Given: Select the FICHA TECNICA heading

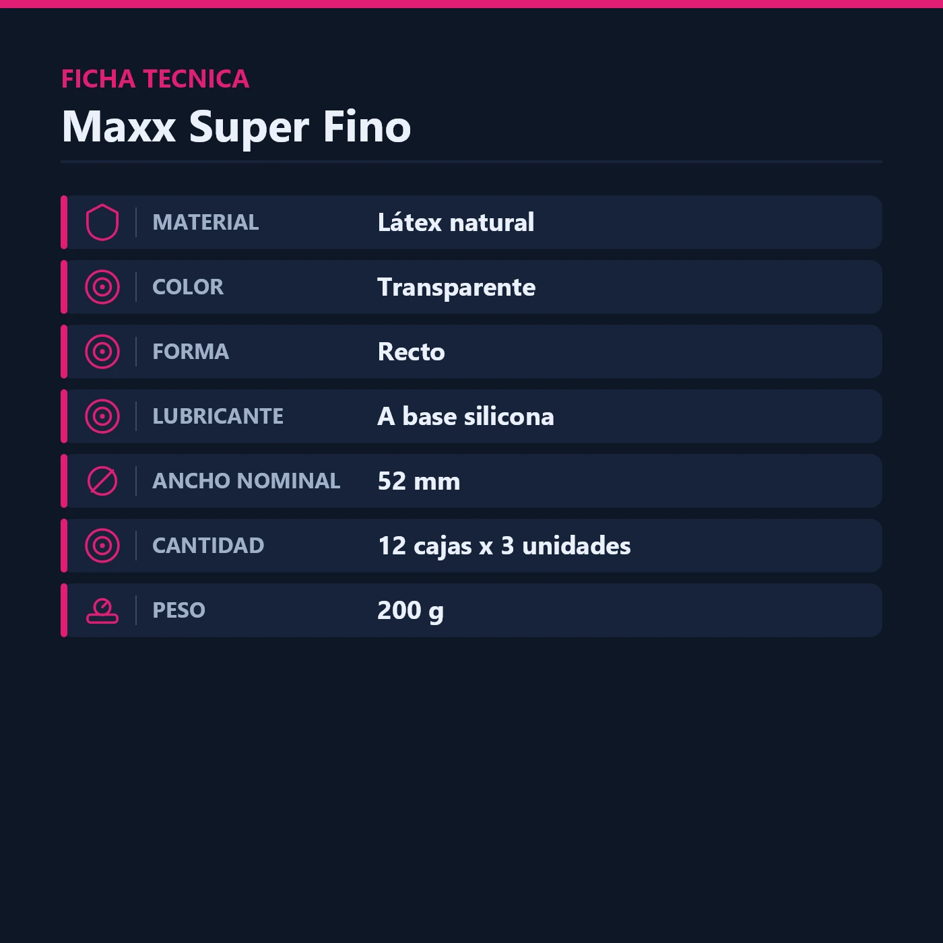Looking at the screenshot, I should point(156,79).
